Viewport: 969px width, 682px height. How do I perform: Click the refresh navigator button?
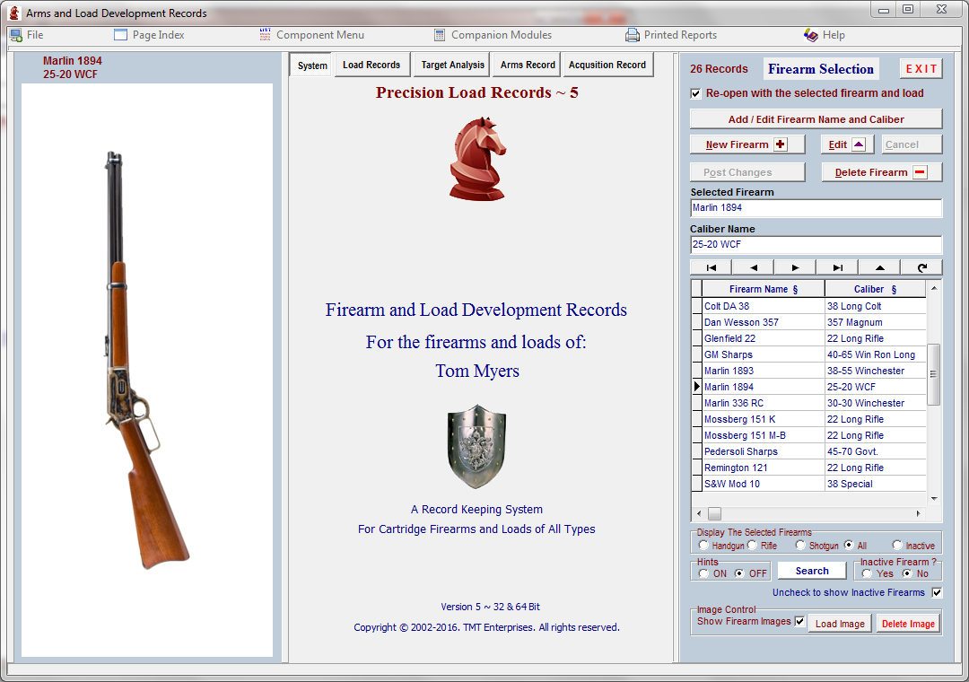[x=922, y=267]
